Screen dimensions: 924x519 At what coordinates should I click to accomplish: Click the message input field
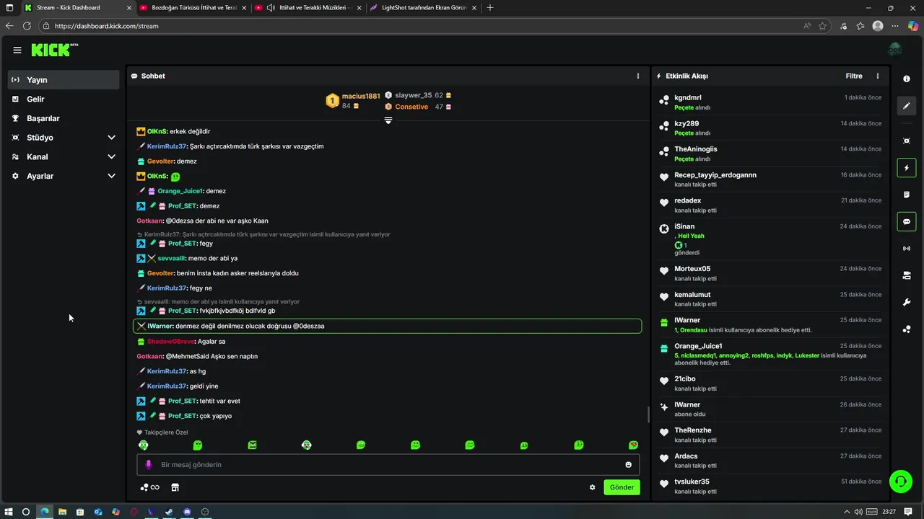(388, 465)
